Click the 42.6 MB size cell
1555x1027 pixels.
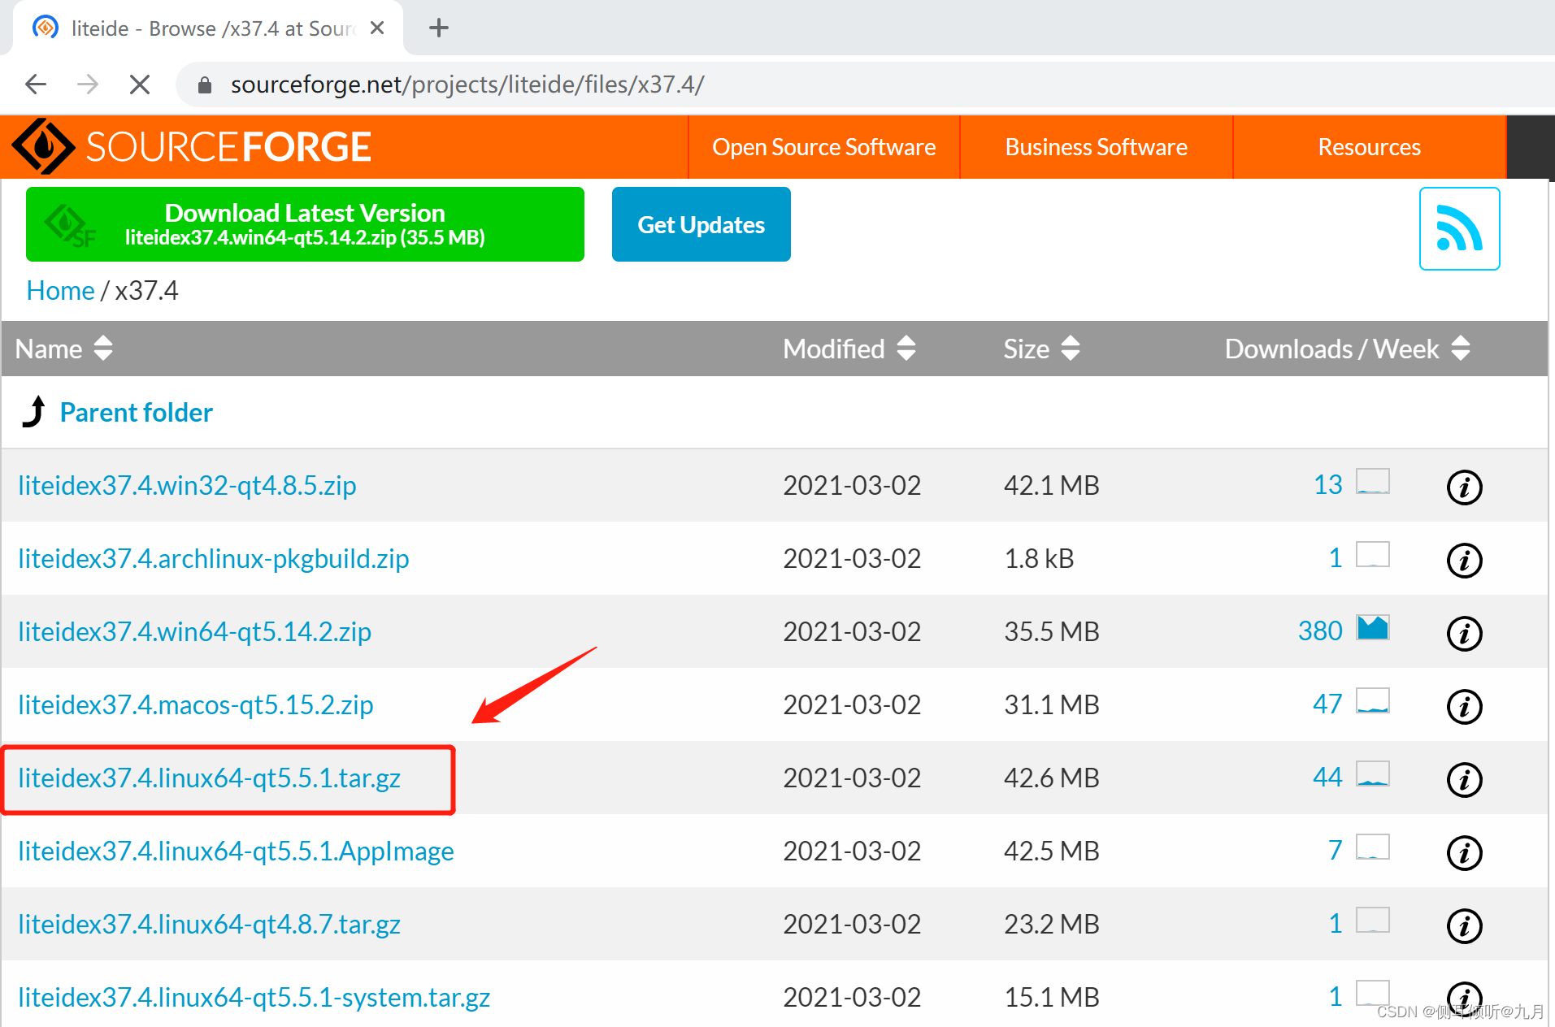[x=1051, y=778]
